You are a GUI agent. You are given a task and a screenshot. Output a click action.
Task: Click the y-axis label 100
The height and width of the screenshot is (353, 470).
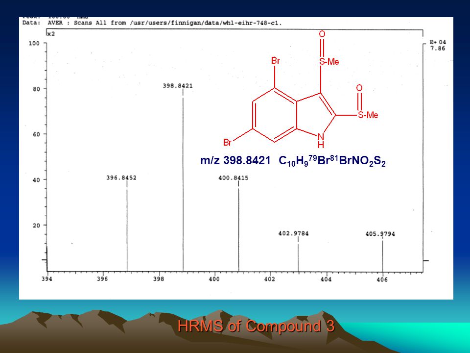(x=34, y=44)
